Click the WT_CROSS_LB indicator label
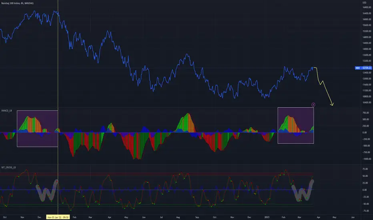 coord(8,168)
